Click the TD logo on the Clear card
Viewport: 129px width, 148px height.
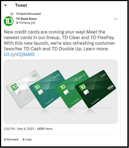pyautogui.click(x=14, y=87)
